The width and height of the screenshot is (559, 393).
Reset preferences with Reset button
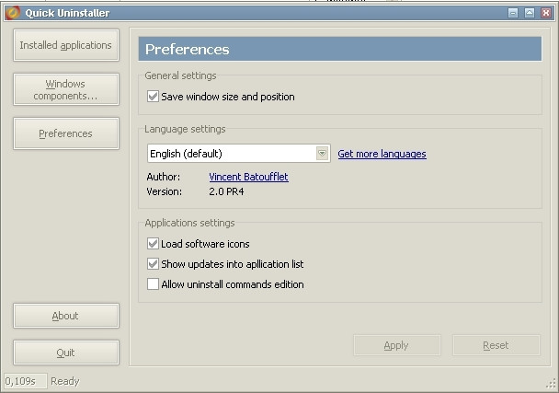(x=496, y=345)
